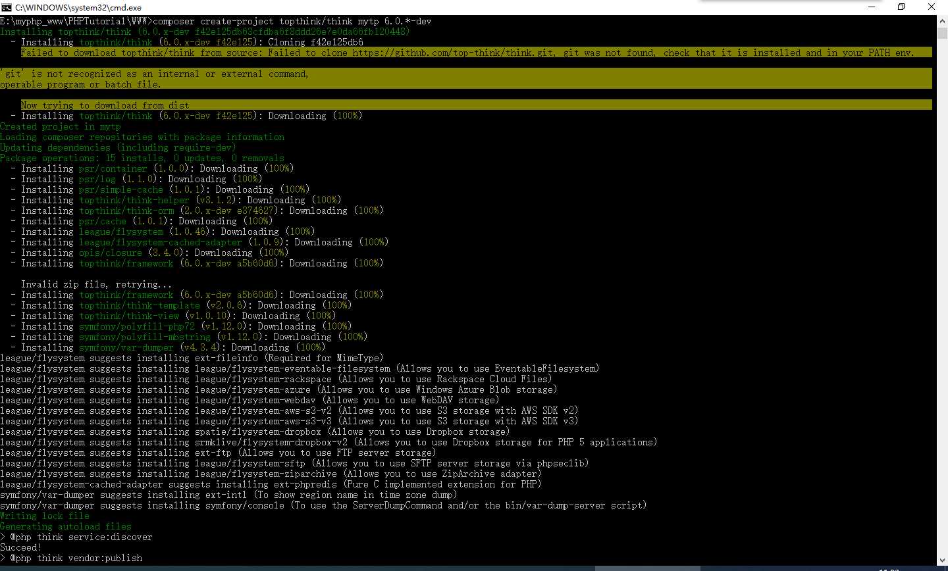Click the league/flysystem-eventable-filesystem suggestion
The width and height of the screenshot is (948, 571).
click(300, 368)
